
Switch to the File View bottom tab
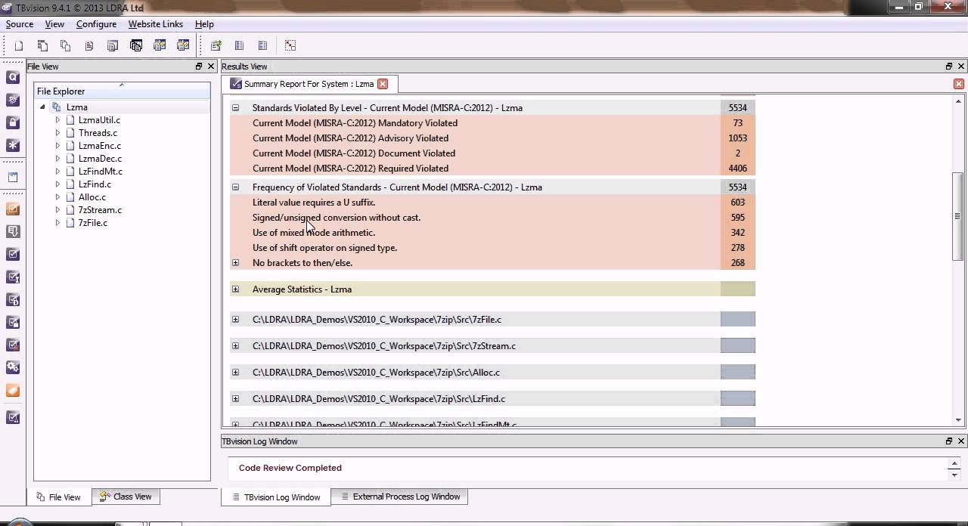pos(59,497)
